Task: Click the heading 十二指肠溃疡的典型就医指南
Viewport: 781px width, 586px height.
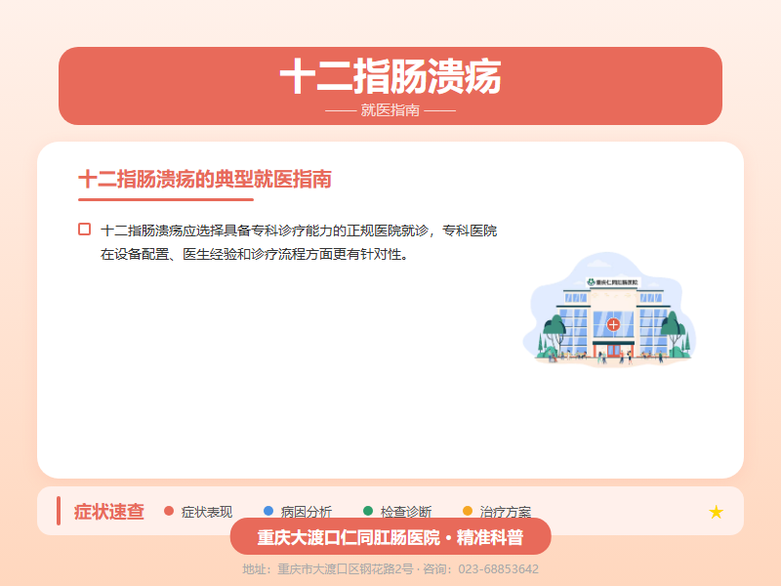Action: [205, 180]
